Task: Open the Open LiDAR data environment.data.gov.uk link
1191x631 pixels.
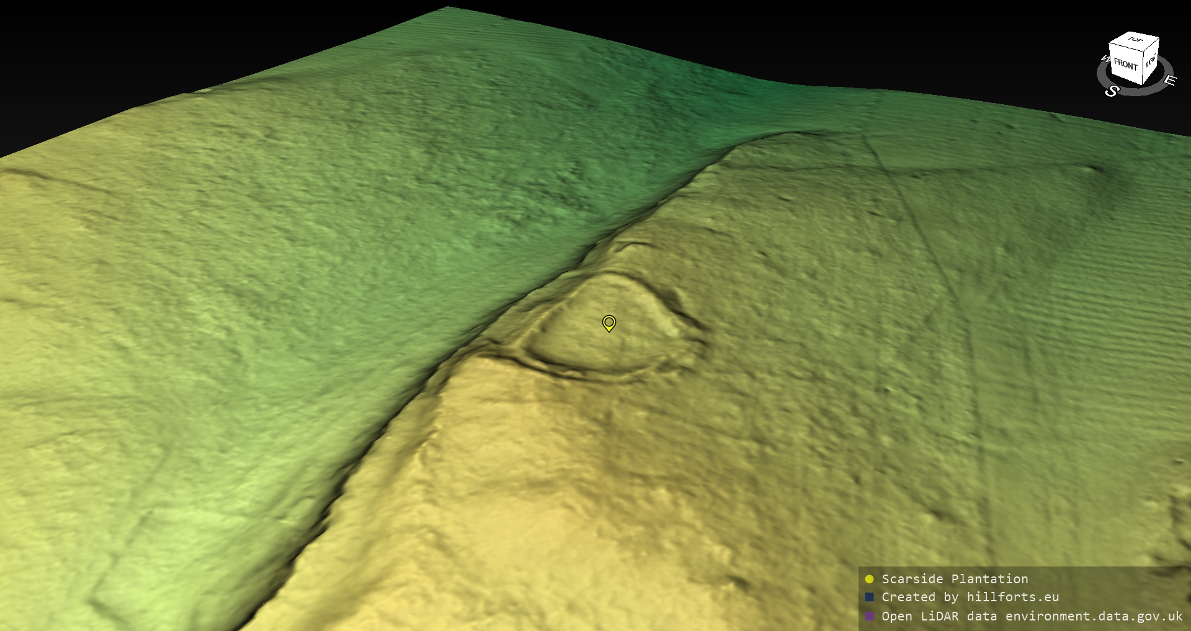Action: coord(1032,616)
